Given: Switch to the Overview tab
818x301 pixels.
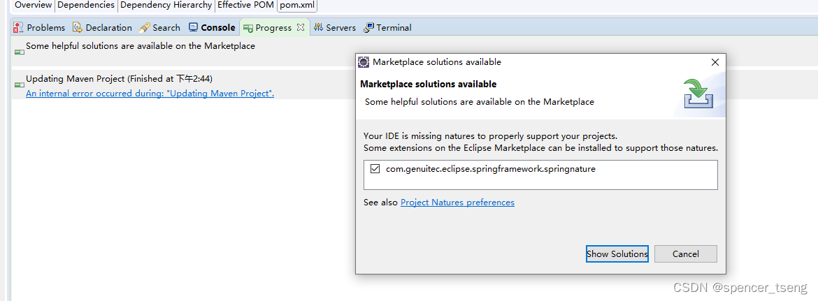Looking at the screenshot, I should coord(33,5).
